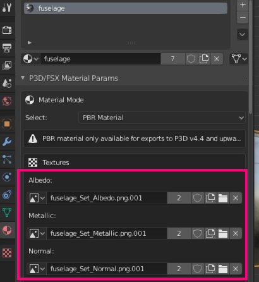Toggle fake user for Albedo texture
259x282 pixels.
(x=197, y=198)
